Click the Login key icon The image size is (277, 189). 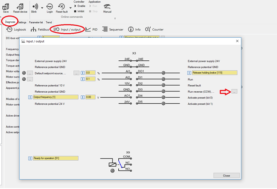(x=49, y=7)
